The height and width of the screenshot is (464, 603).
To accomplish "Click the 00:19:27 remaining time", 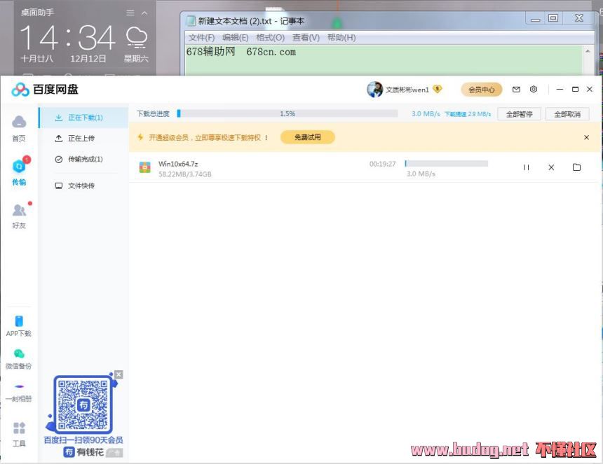I will click(382, 164).
